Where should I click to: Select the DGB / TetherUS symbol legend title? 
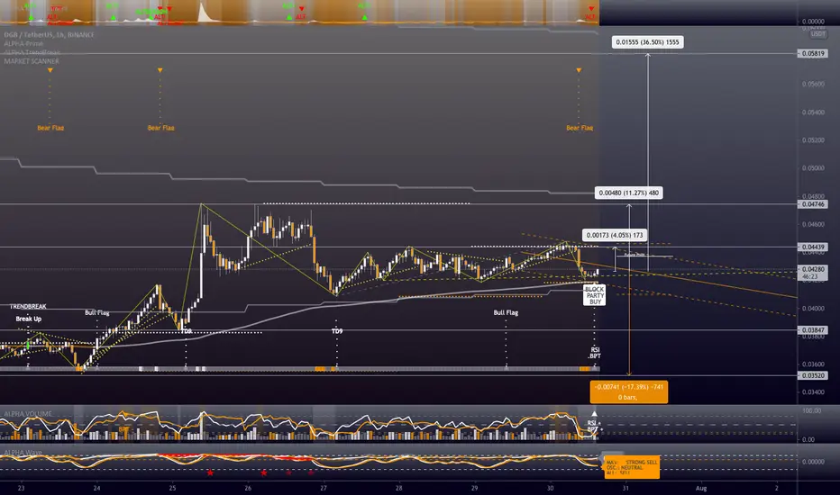[x=49, y=35]
